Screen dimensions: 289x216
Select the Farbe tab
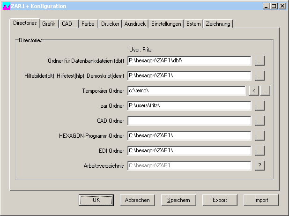(88, 24)
